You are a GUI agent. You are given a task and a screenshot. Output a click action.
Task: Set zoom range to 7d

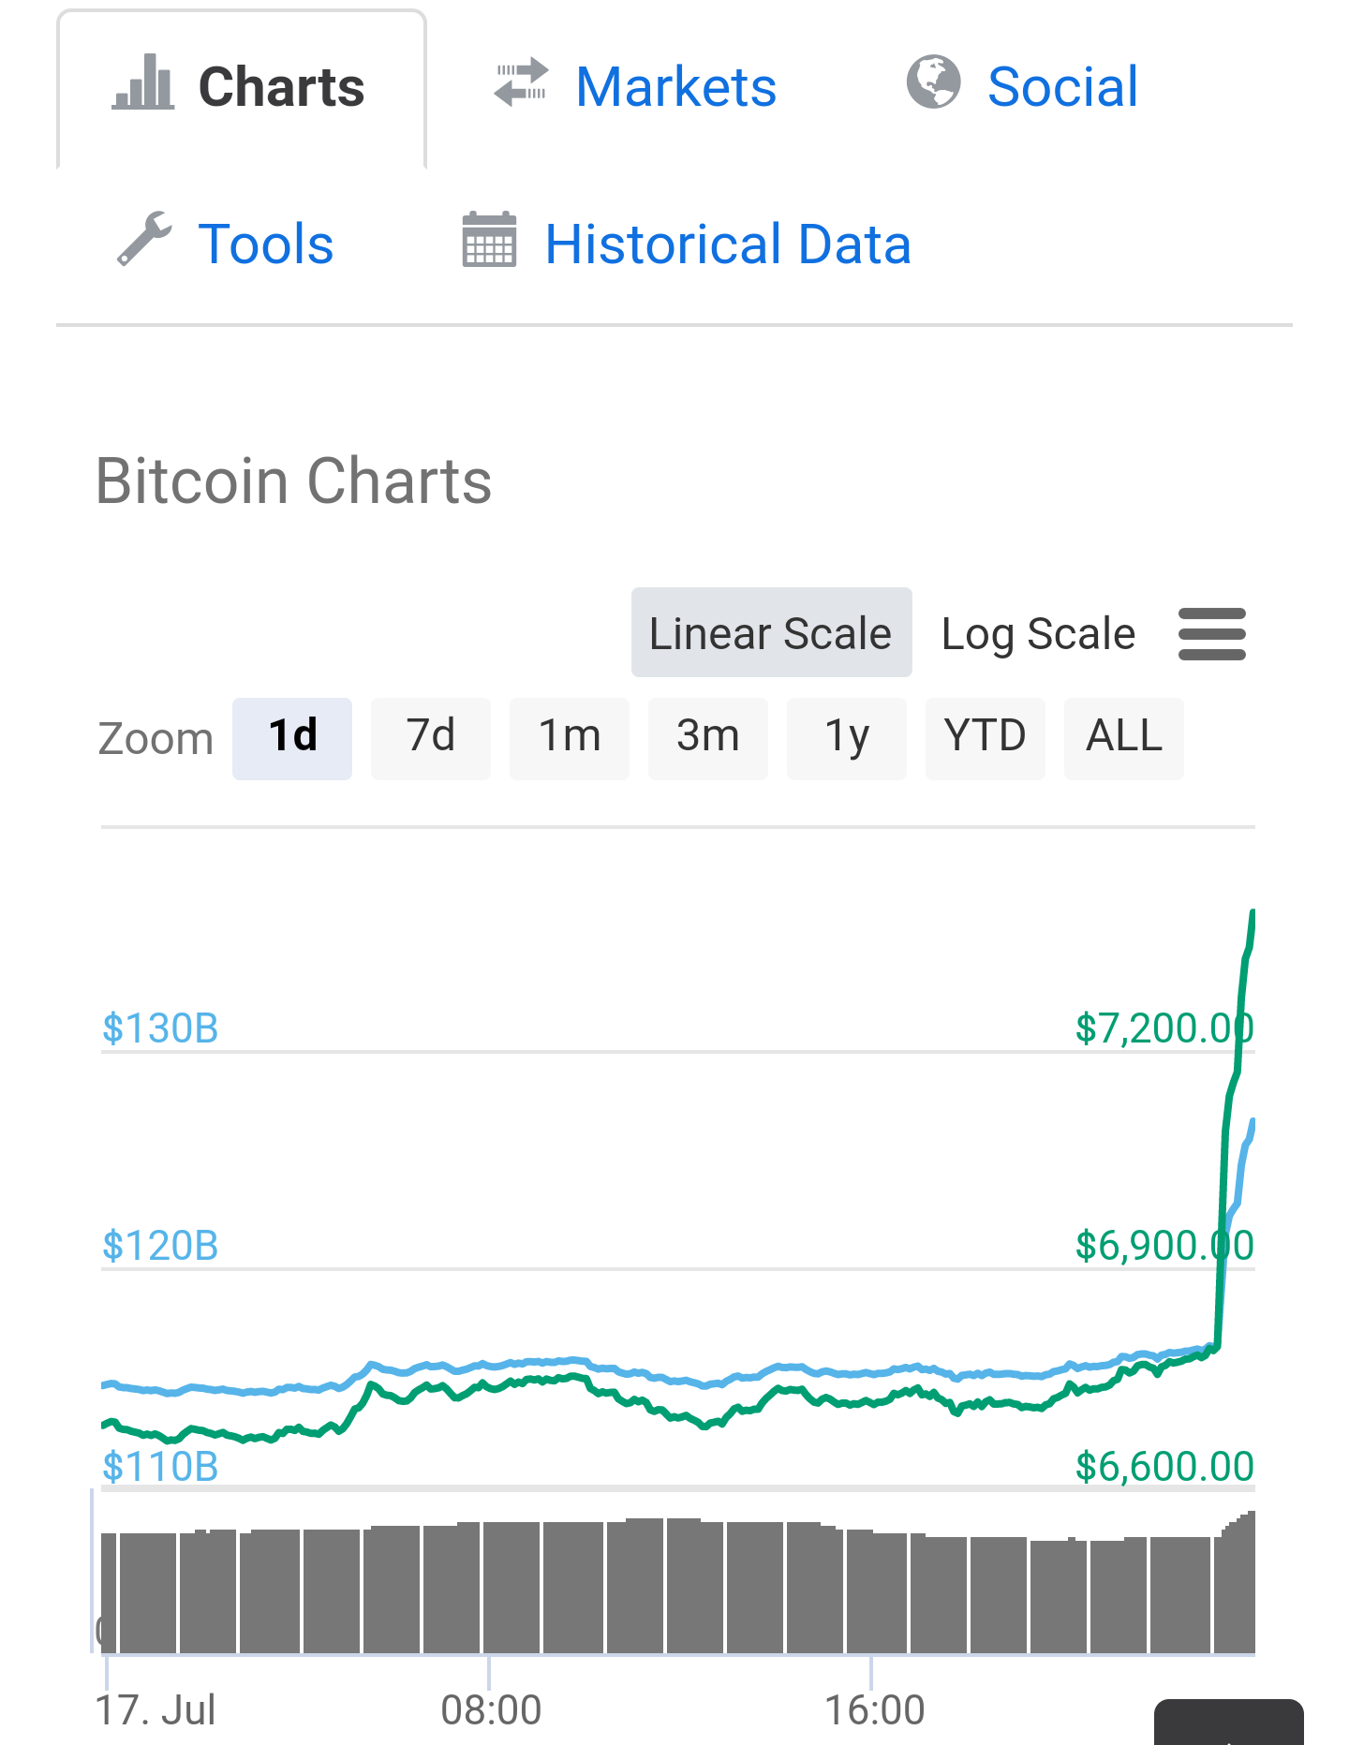coord(431,738)
